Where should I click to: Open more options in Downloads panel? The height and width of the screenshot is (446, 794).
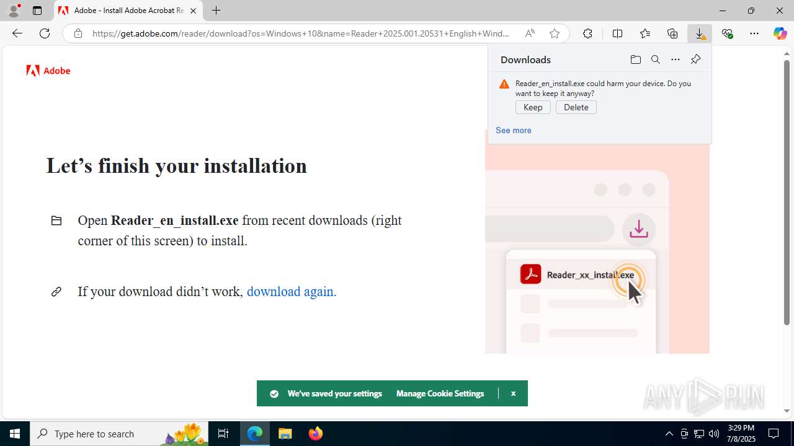(x=676, y=59)
